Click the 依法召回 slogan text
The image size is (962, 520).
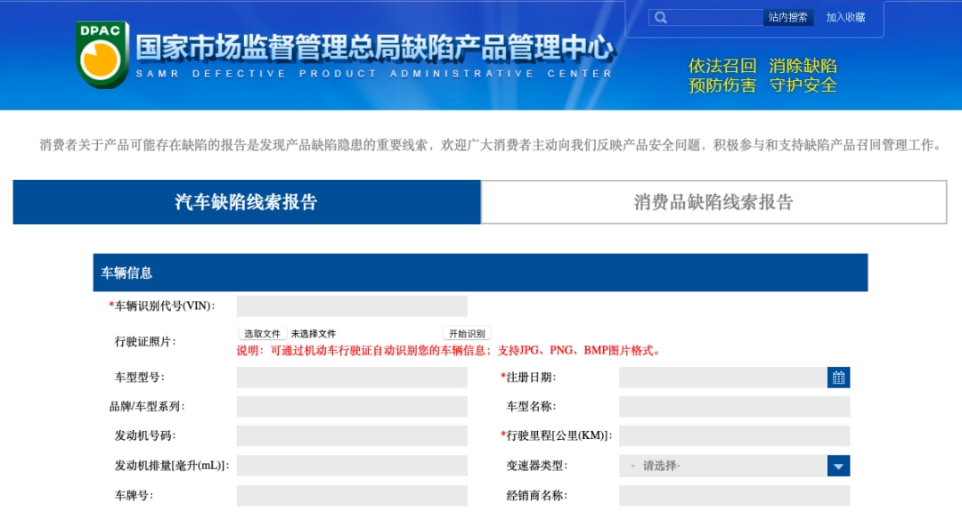tap(722, 66)
